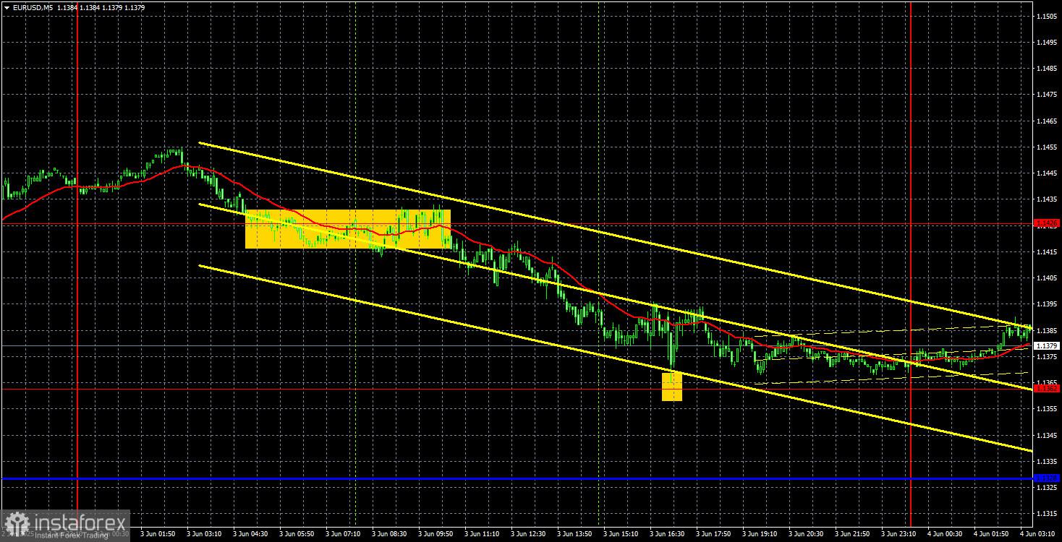This screenshot has height=542, width=1062.
Task: Click the 1.1465 price axis label
Action: coord(1047,121)
